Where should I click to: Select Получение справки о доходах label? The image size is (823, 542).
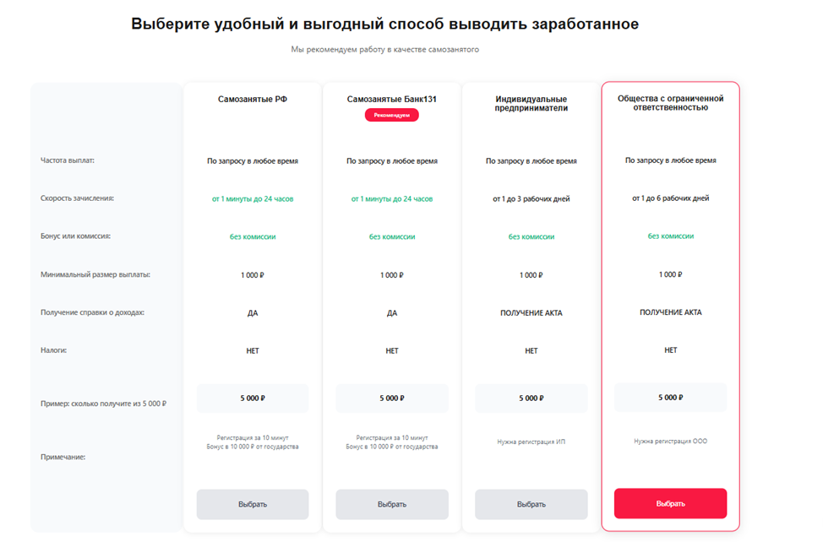92,312
